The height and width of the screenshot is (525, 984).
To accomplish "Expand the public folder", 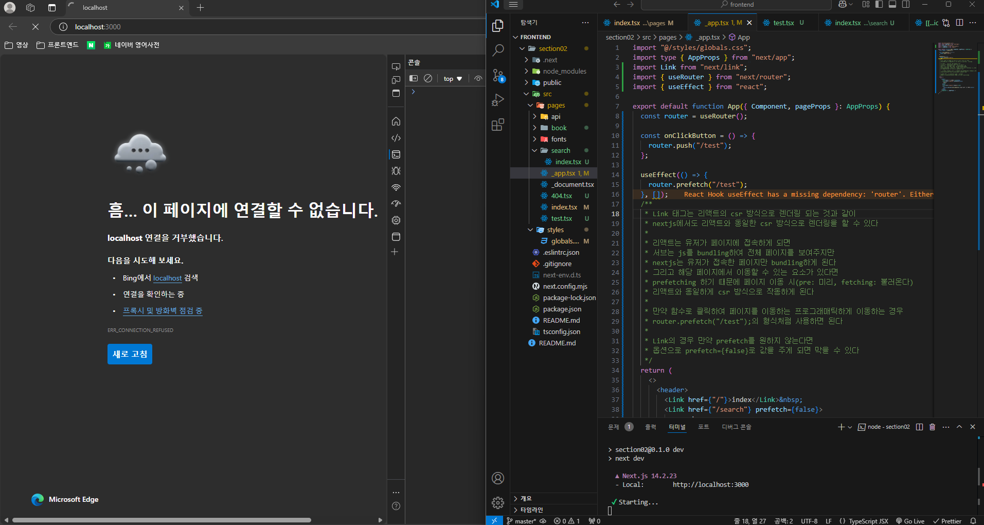I will pos(553,82).
